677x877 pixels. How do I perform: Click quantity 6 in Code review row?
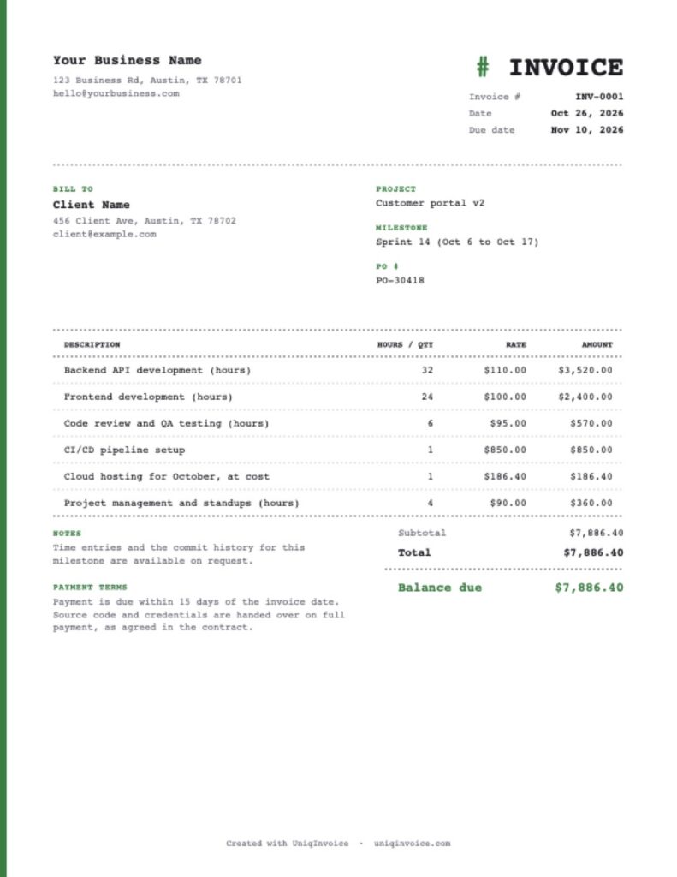click(430, 423)
